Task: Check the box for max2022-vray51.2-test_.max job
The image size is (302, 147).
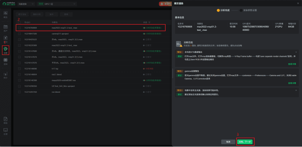Action: tap(20, 28)
